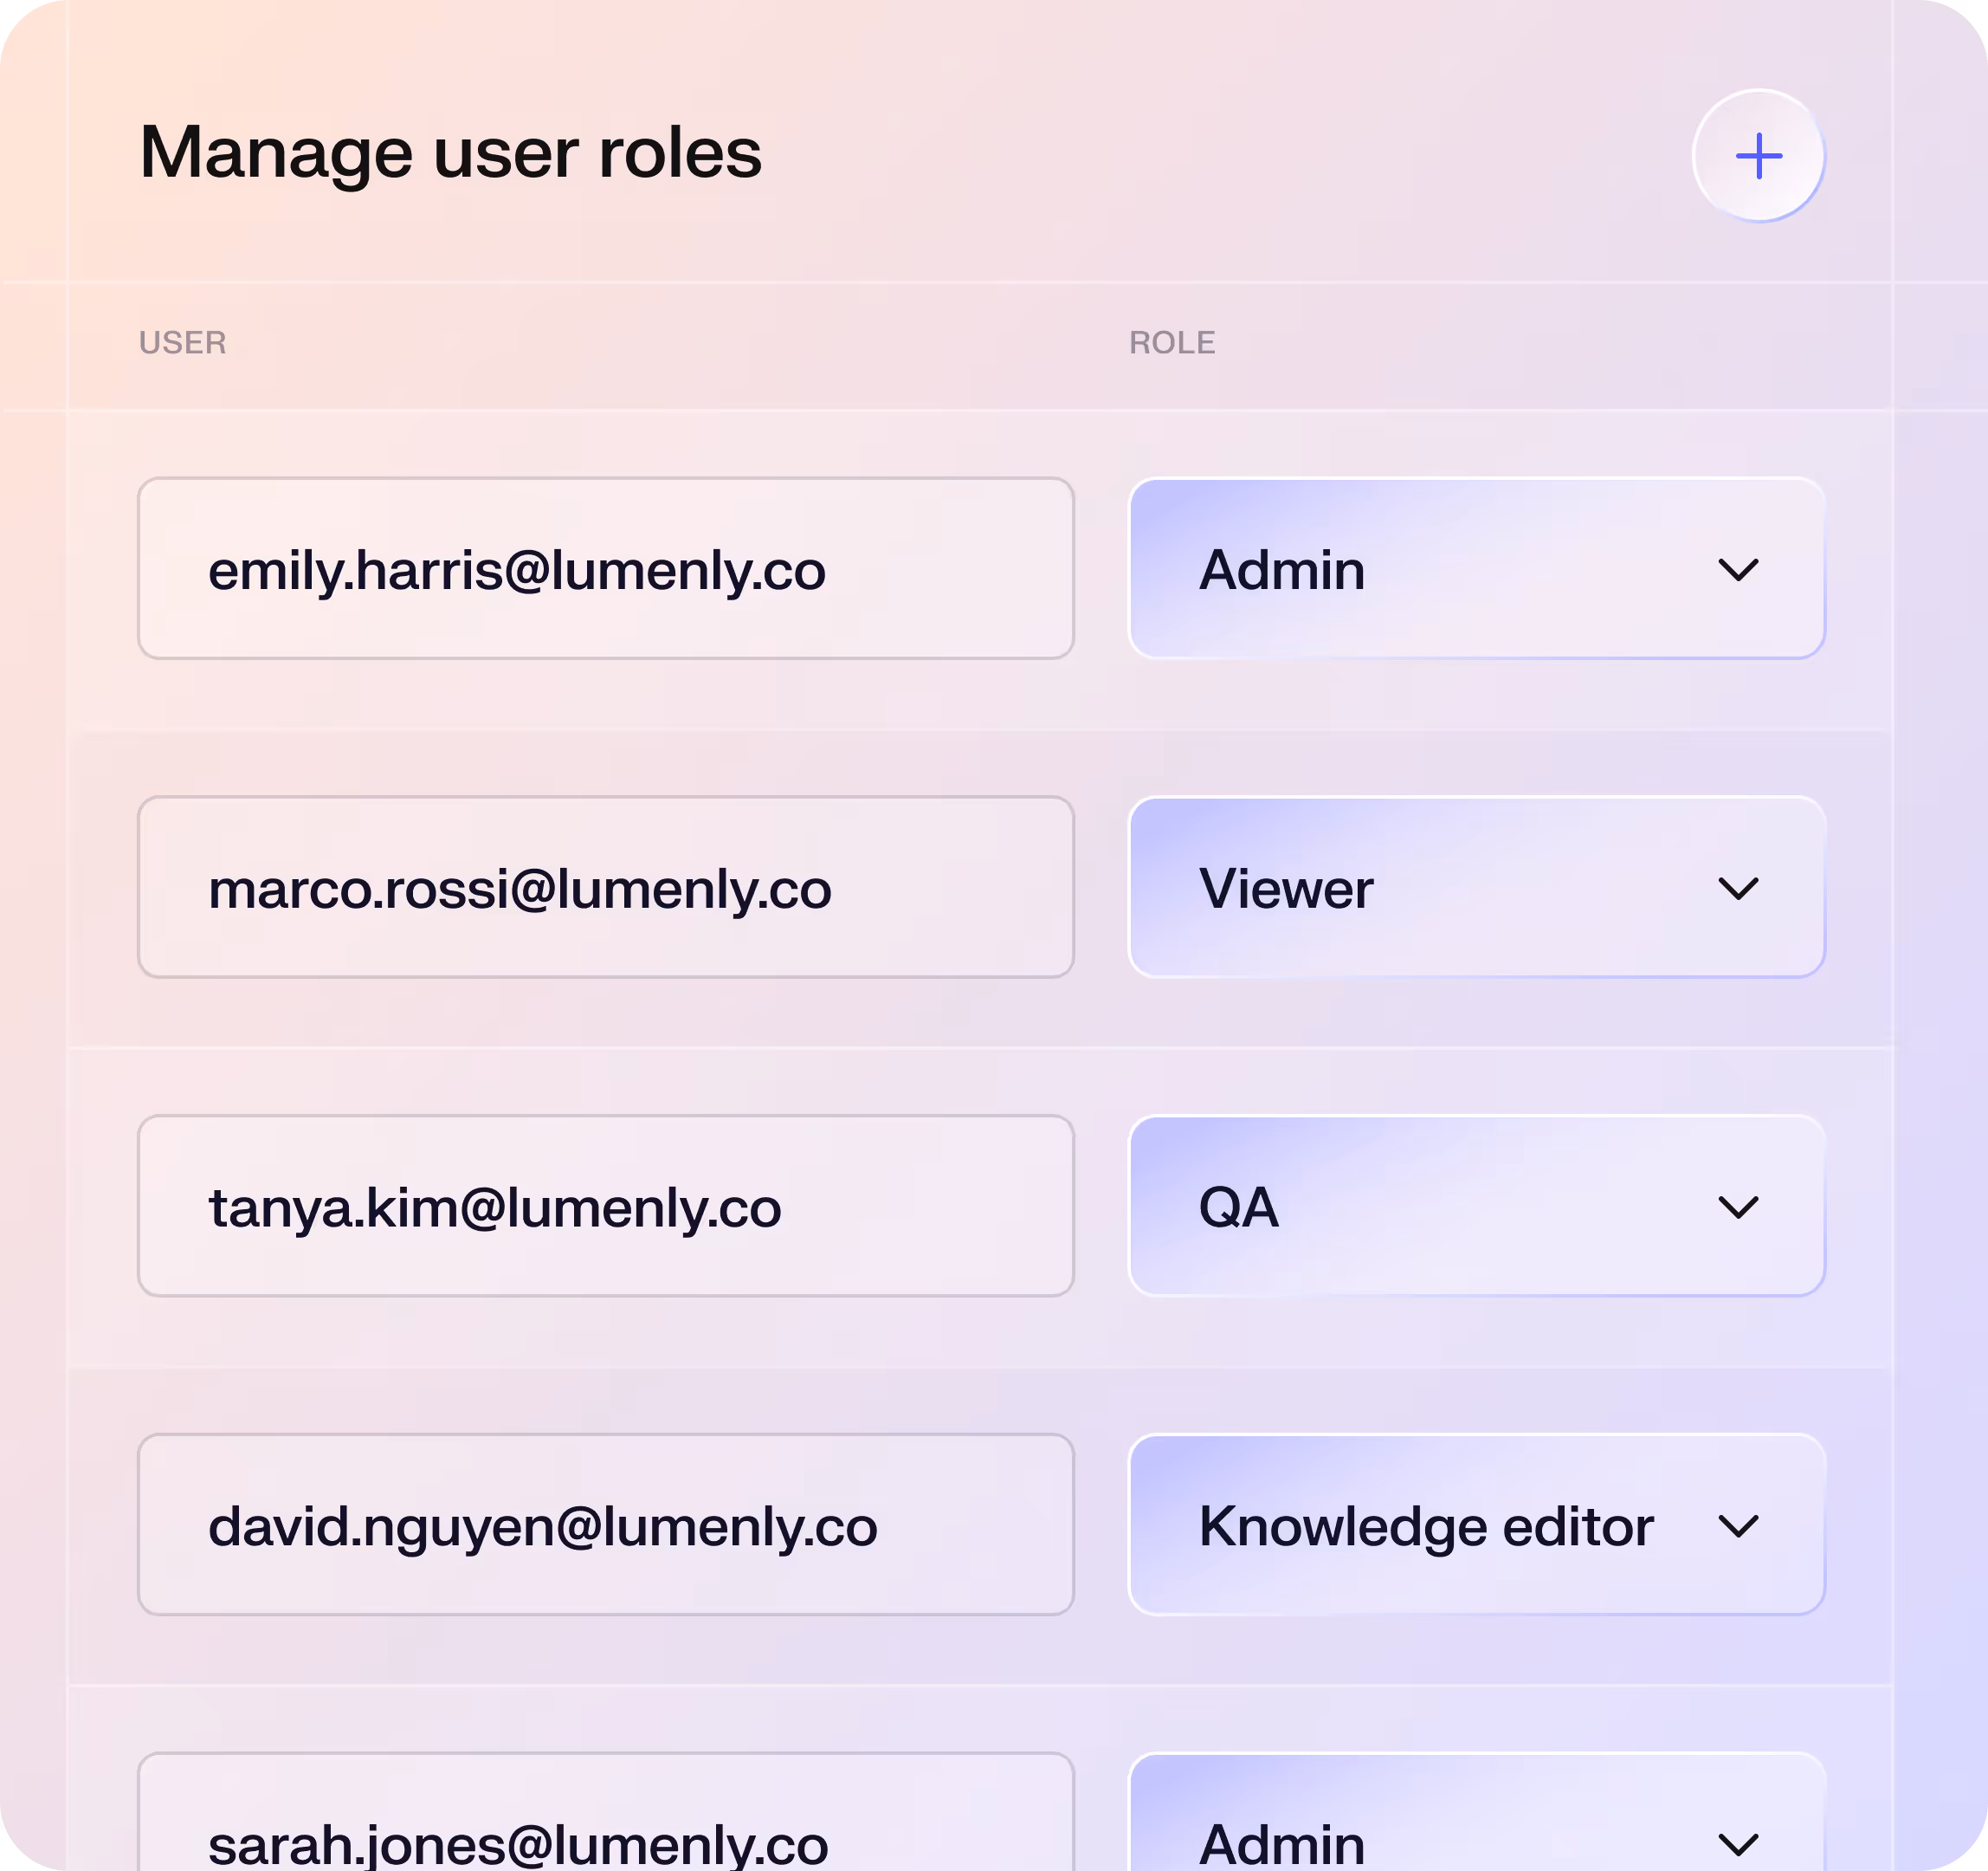Focus the tanya.kim@lumenly.co email field
Screen dimensions: 1988x1871
pyautogui.click(x=606, y=1207)
